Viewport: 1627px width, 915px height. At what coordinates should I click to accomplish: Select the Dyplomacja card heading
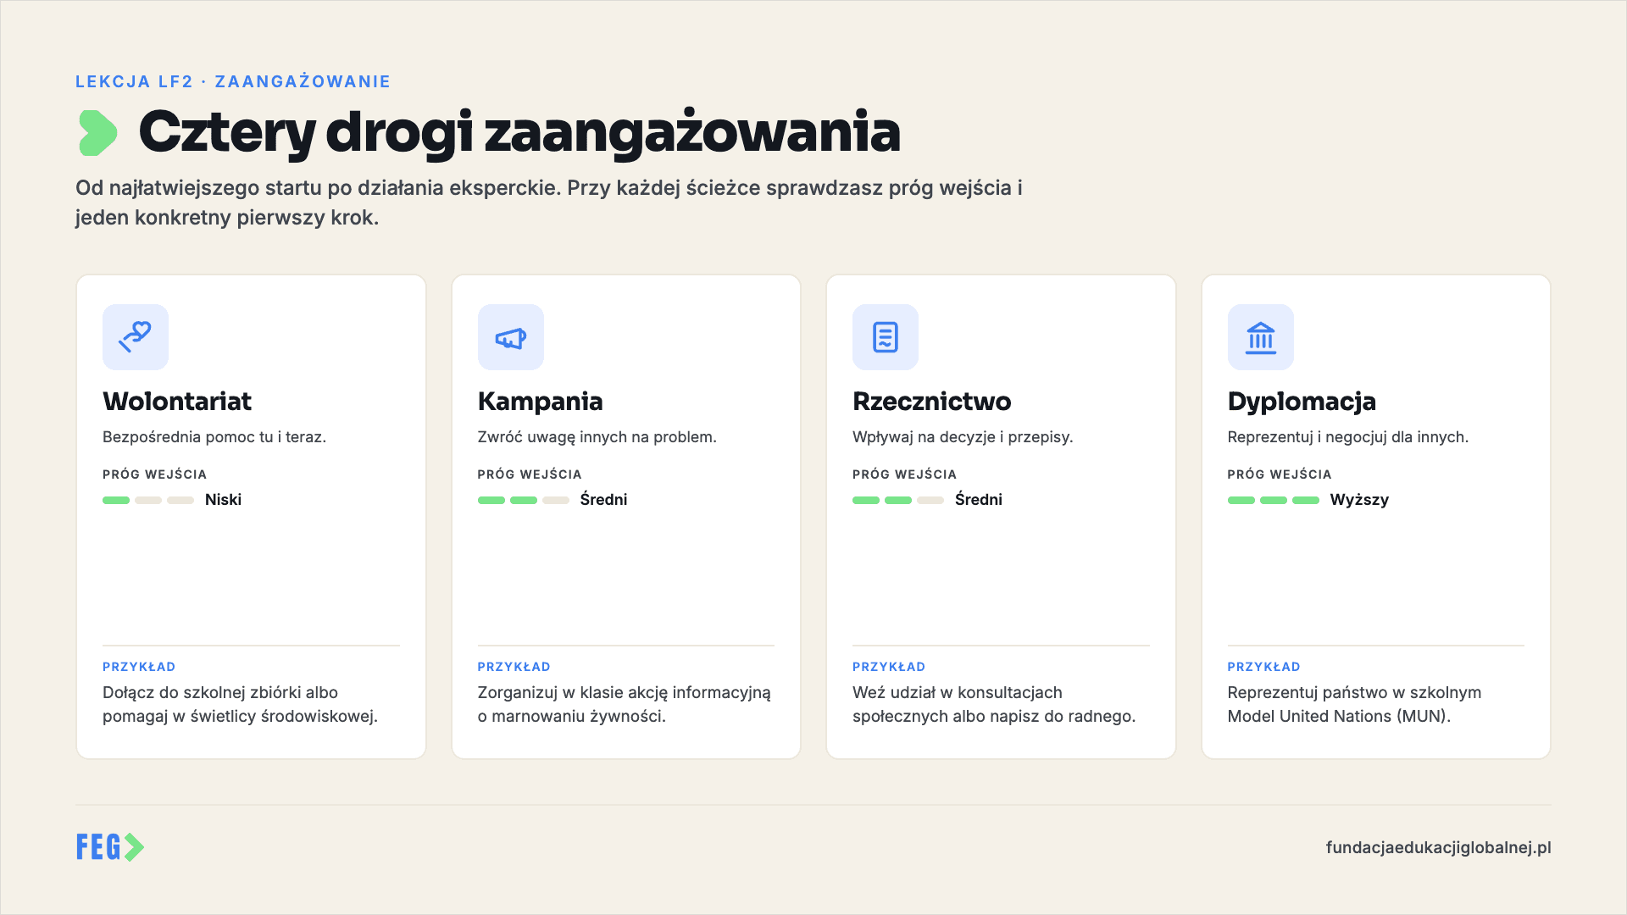[1302, 402]
